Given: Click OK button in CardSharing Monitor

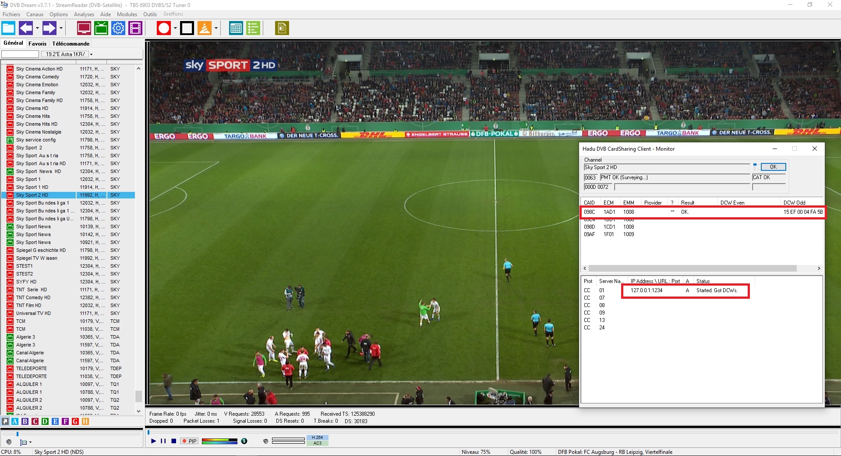Looking at the screenshot, I should click(x=773, y=167).
